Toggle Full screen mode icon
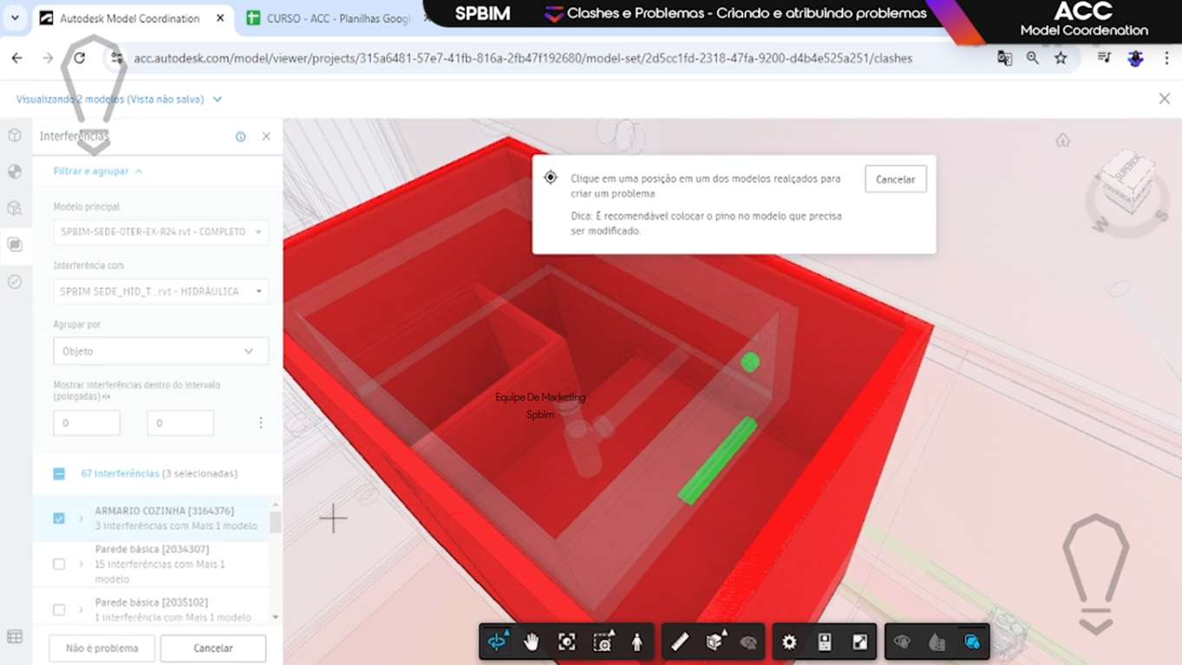Image resolution: width=1182 pixels, height=665 pixels. click(859, 642)
